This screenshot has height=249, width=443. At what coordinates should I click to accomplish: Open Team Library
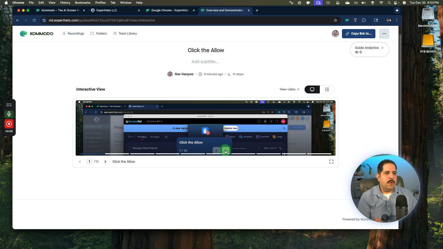125,33
